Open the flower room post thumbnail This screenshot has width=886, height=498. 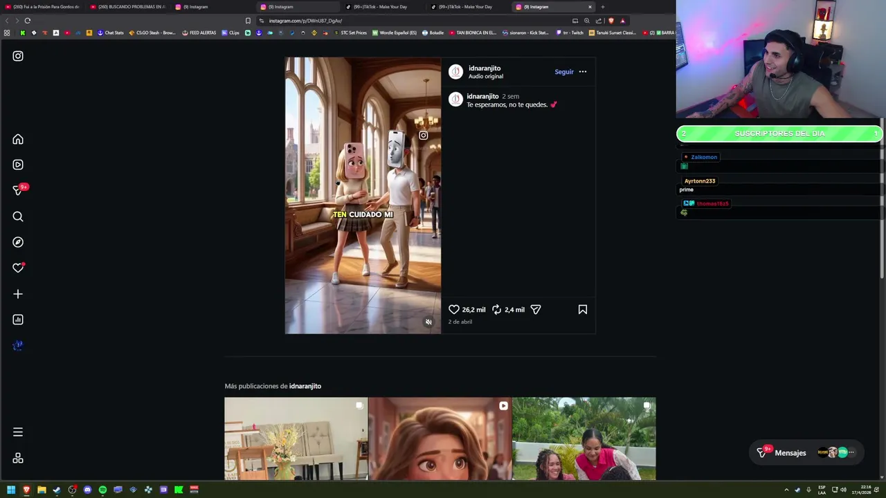(296, 439)
